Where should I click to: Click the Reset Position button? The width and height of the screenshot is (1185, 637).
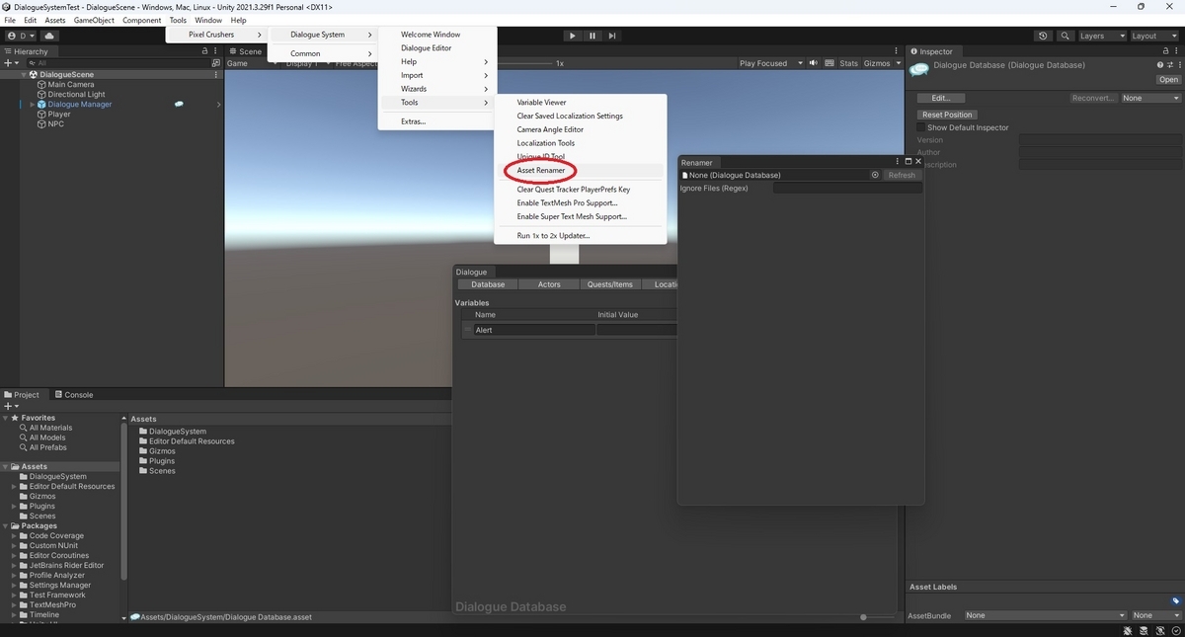point(947,115)
